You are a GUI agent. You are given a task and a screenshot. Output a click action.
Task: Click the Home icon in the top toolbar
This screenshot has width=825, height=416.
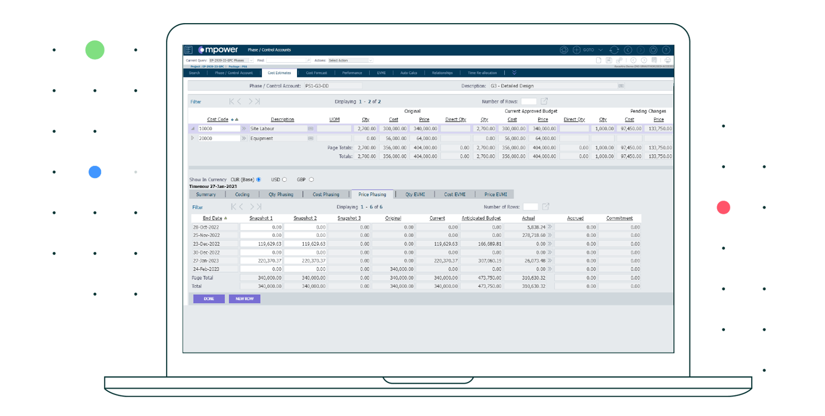pos(564,49)
